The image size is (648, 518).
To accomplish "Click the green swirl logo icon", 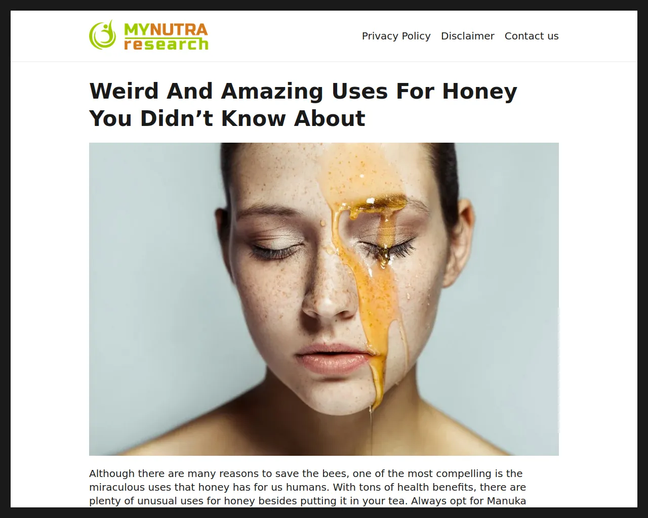I will 103,35.
